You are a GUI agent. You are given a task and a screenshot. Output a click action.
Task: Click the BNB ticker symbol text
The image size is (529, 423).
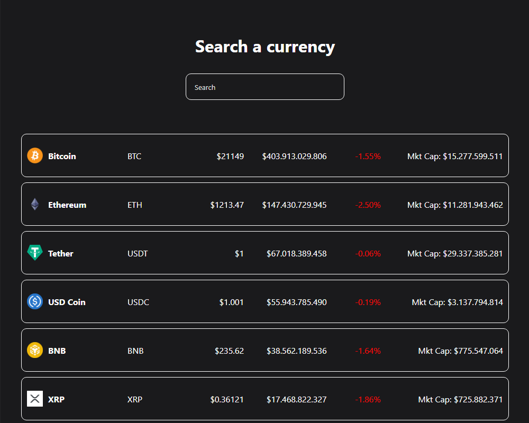coord(135,351)
